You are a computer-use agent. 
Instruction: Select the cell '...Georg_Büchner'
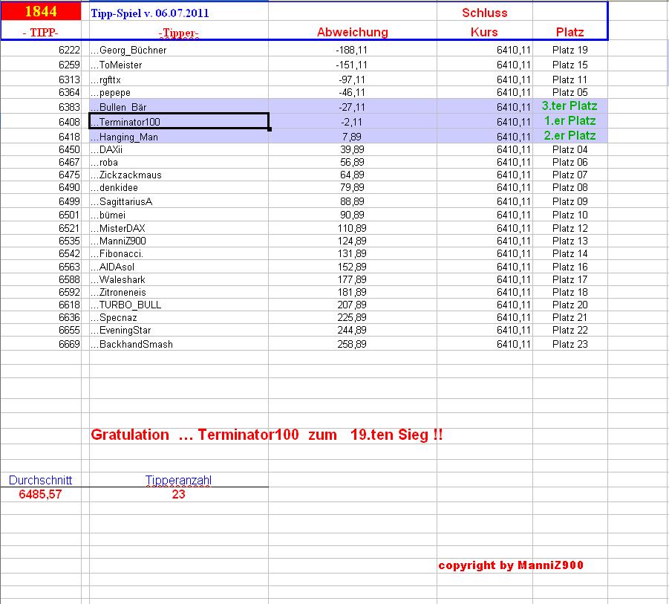(179, 50)
